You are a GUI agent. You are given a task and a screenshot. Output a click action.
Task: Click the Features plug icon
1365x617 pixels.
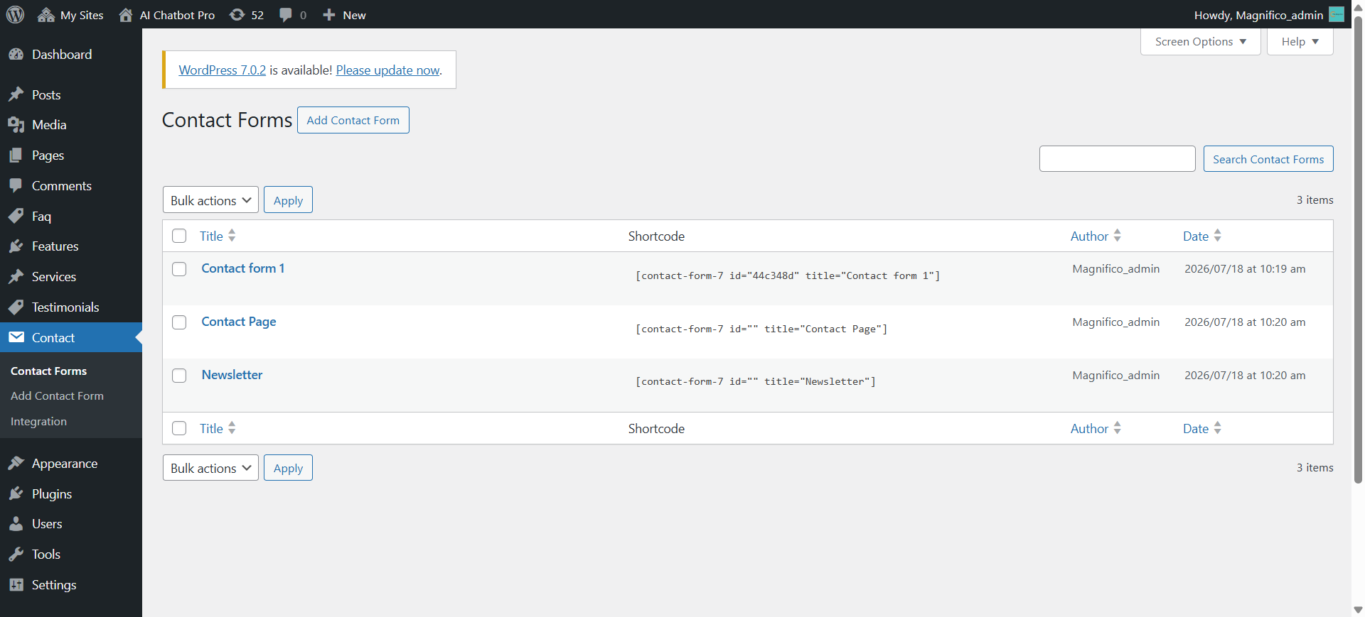16,246
